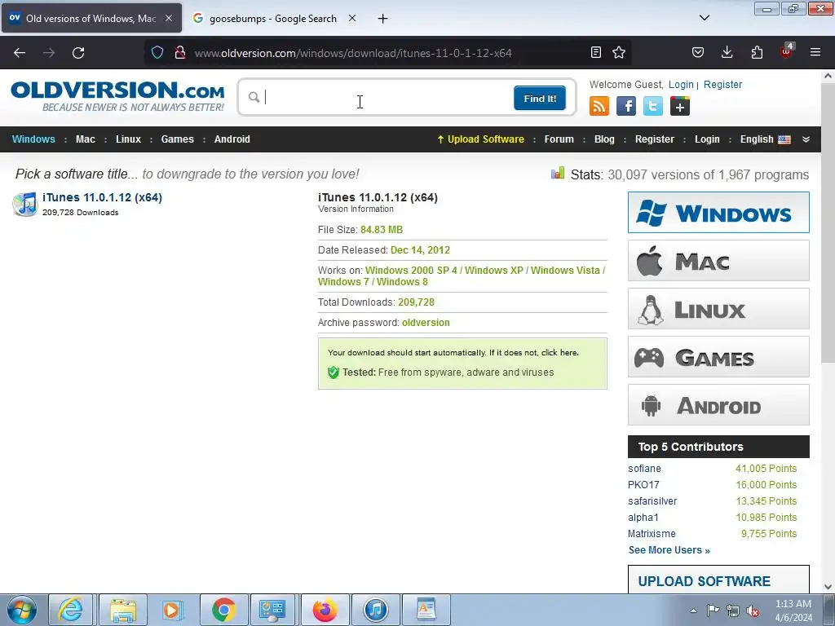Click the large Mac category button
The height and width of the screenshot is (626, 835).
coord(718,260)
